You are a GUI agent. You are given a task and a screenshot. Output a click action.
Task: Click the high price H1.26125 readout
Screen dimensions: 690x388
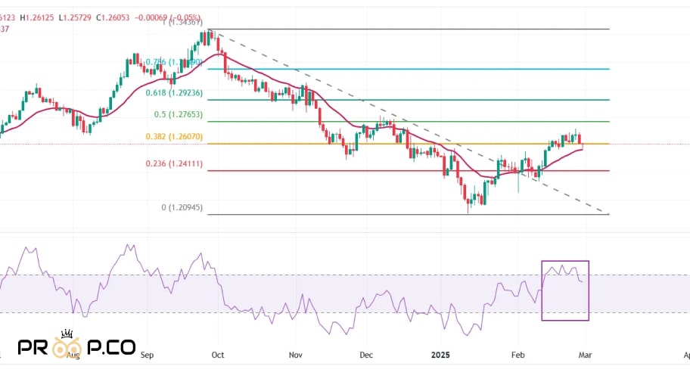[x=37, y=17]
